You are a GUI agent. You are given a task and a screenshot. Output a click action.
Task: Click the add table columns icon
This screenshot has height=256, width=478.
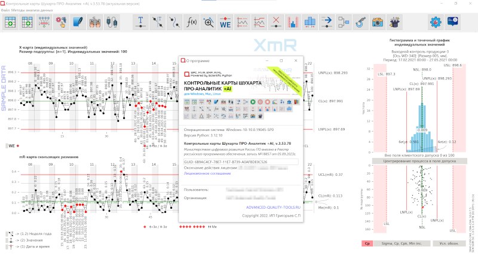[x=27, y=22]
